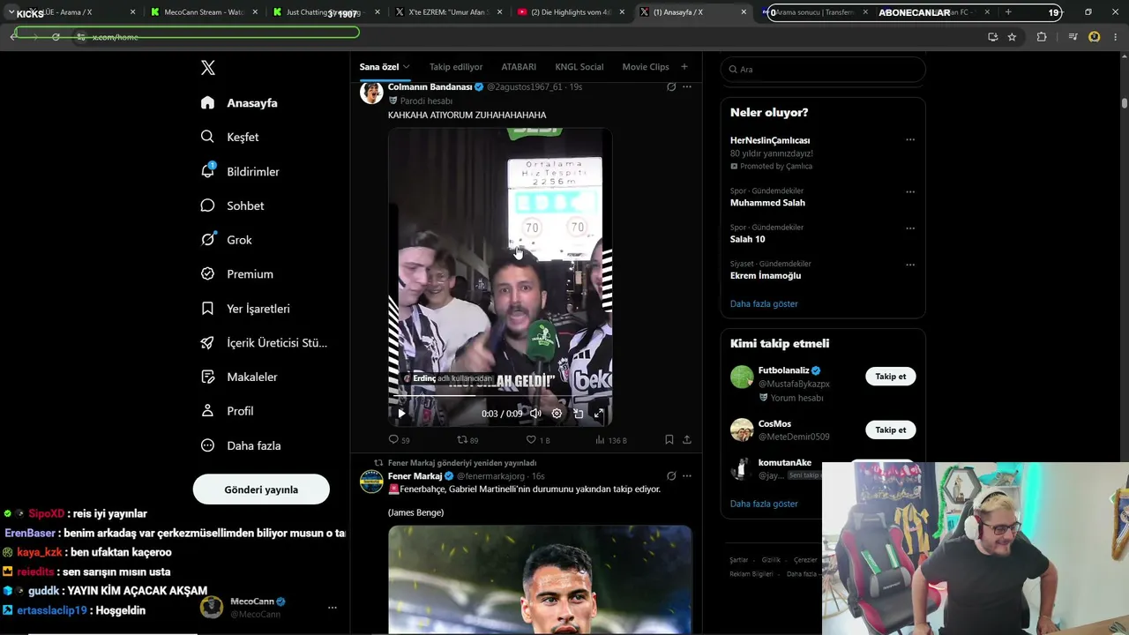
Task: Go to Profil page
Action: click(x=227, y=411)
